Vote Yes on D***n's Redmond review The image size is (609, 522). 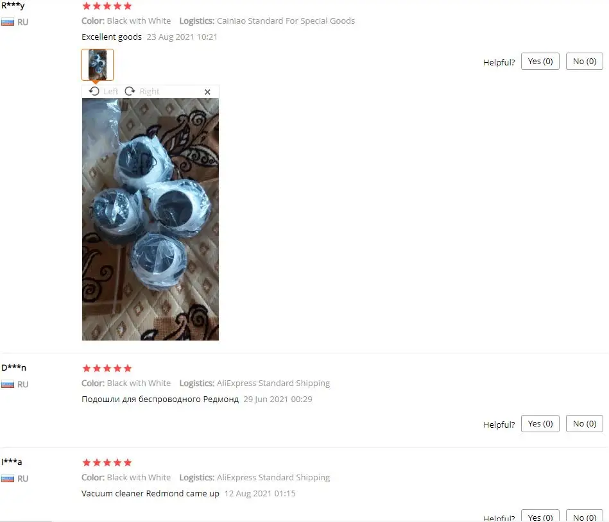click(540, 423)
